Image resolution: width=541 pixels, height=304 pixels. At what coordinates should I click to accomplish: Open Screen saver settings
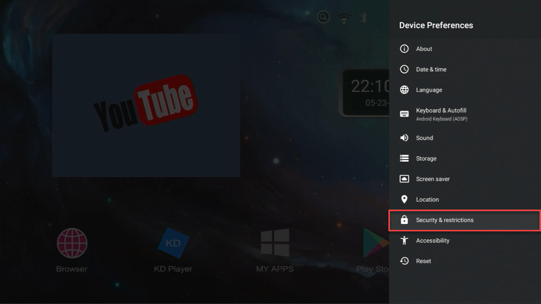point(465,179)
